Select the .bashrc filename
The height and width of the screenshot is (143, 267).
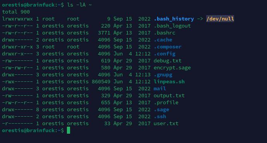164,33
